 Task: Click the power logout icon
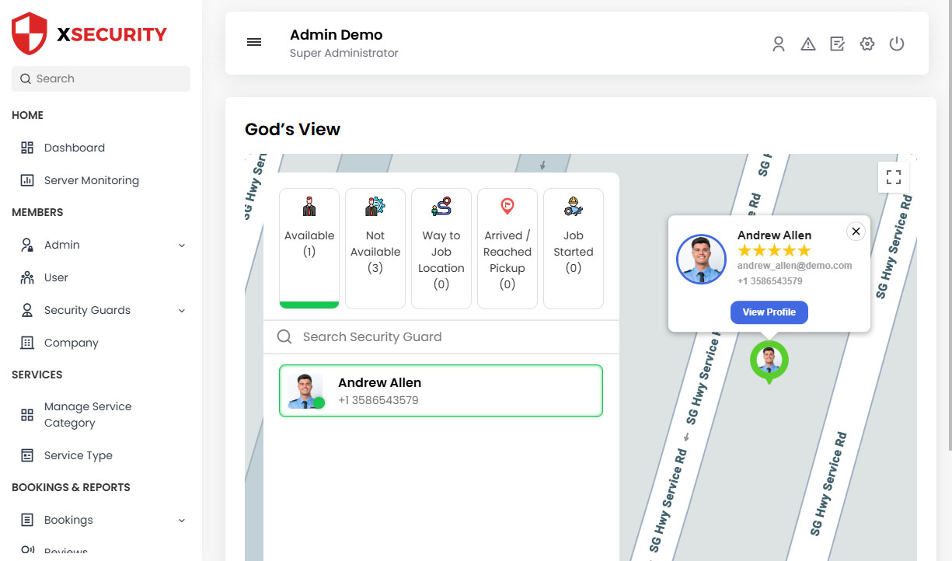point(897,44)
